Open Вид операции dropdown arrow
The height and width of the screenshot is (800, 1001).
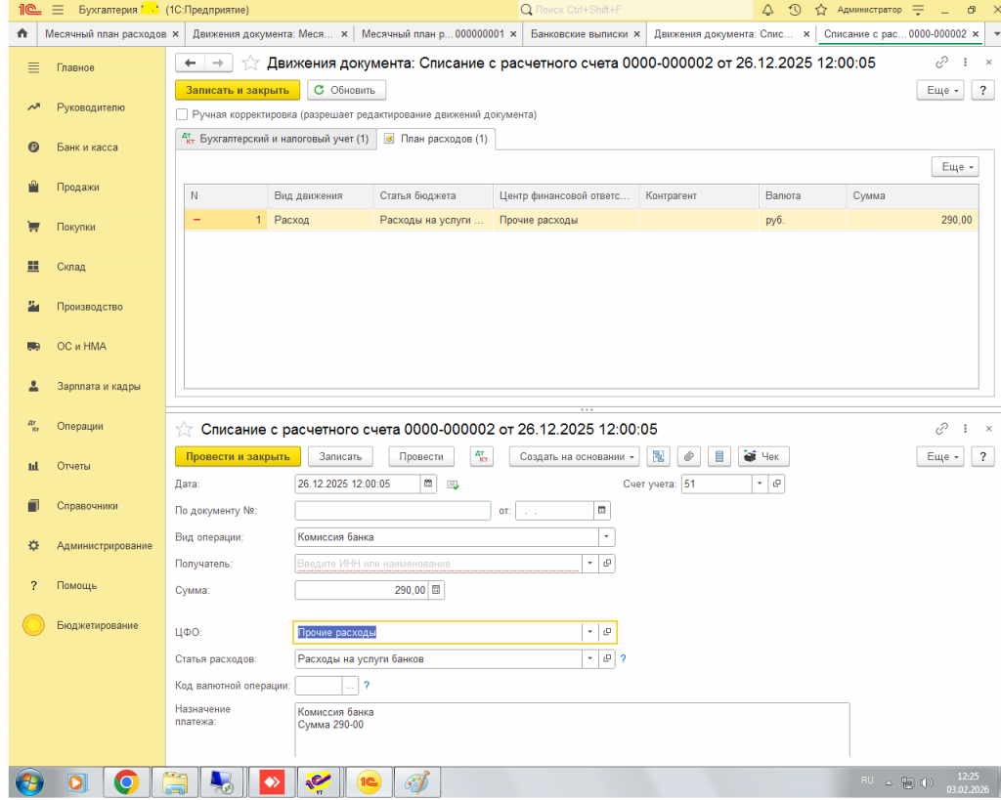(x=606, y=536)
